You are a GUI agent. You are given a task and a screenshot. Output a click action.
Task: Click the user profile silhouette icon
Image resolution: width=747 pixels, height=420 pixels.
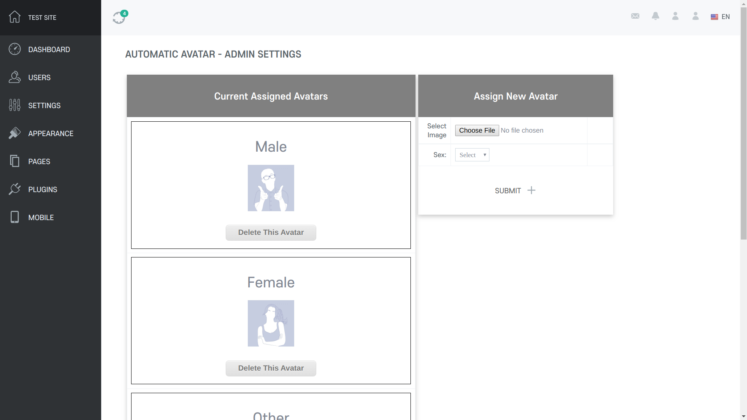(x=675, y=16)
